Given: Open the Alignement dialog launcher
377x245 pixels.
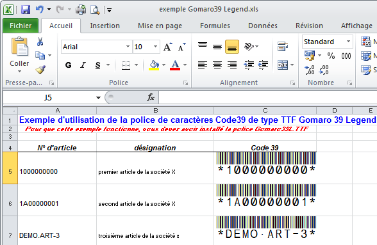Looking at the screenshot, I should tap(292, 83).
